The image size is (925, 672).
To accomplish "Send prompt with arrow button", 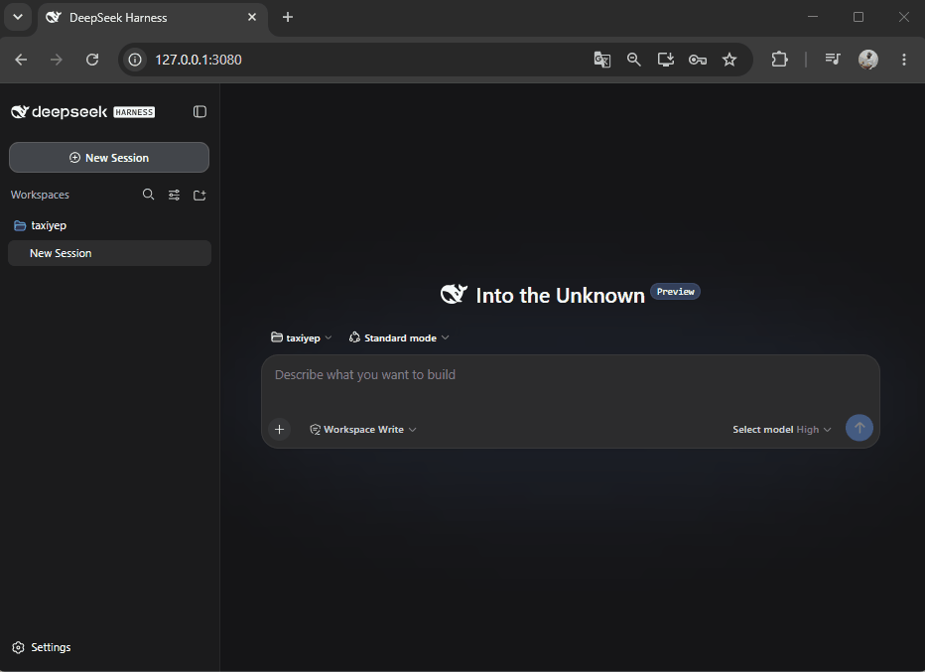I will click(x=859, y=427).
